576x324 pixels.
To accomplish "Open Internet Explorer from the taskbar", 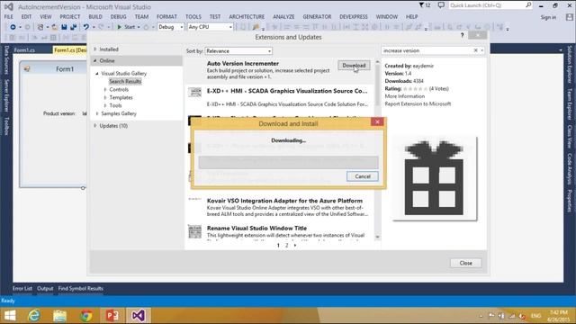I will (34, 316).
